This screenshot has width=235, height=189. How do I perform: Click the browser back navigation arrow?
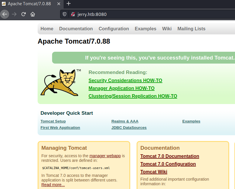tap(5, 14)
